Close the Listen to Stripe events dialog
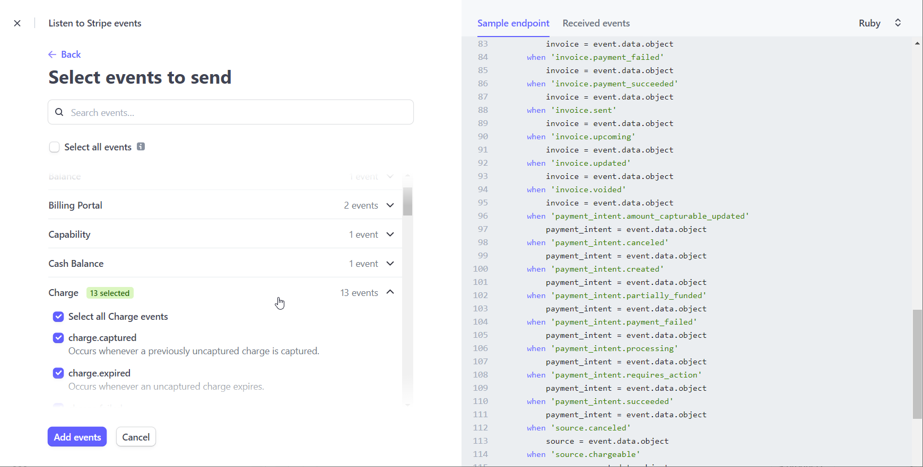The width and height of the screenshot is (923, 467). [18, 23]
